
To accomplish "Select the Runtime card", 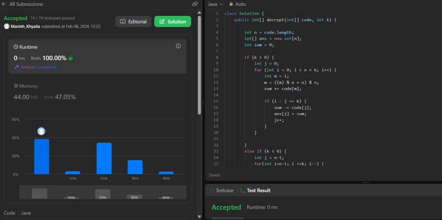I will (x=97, y=56).
